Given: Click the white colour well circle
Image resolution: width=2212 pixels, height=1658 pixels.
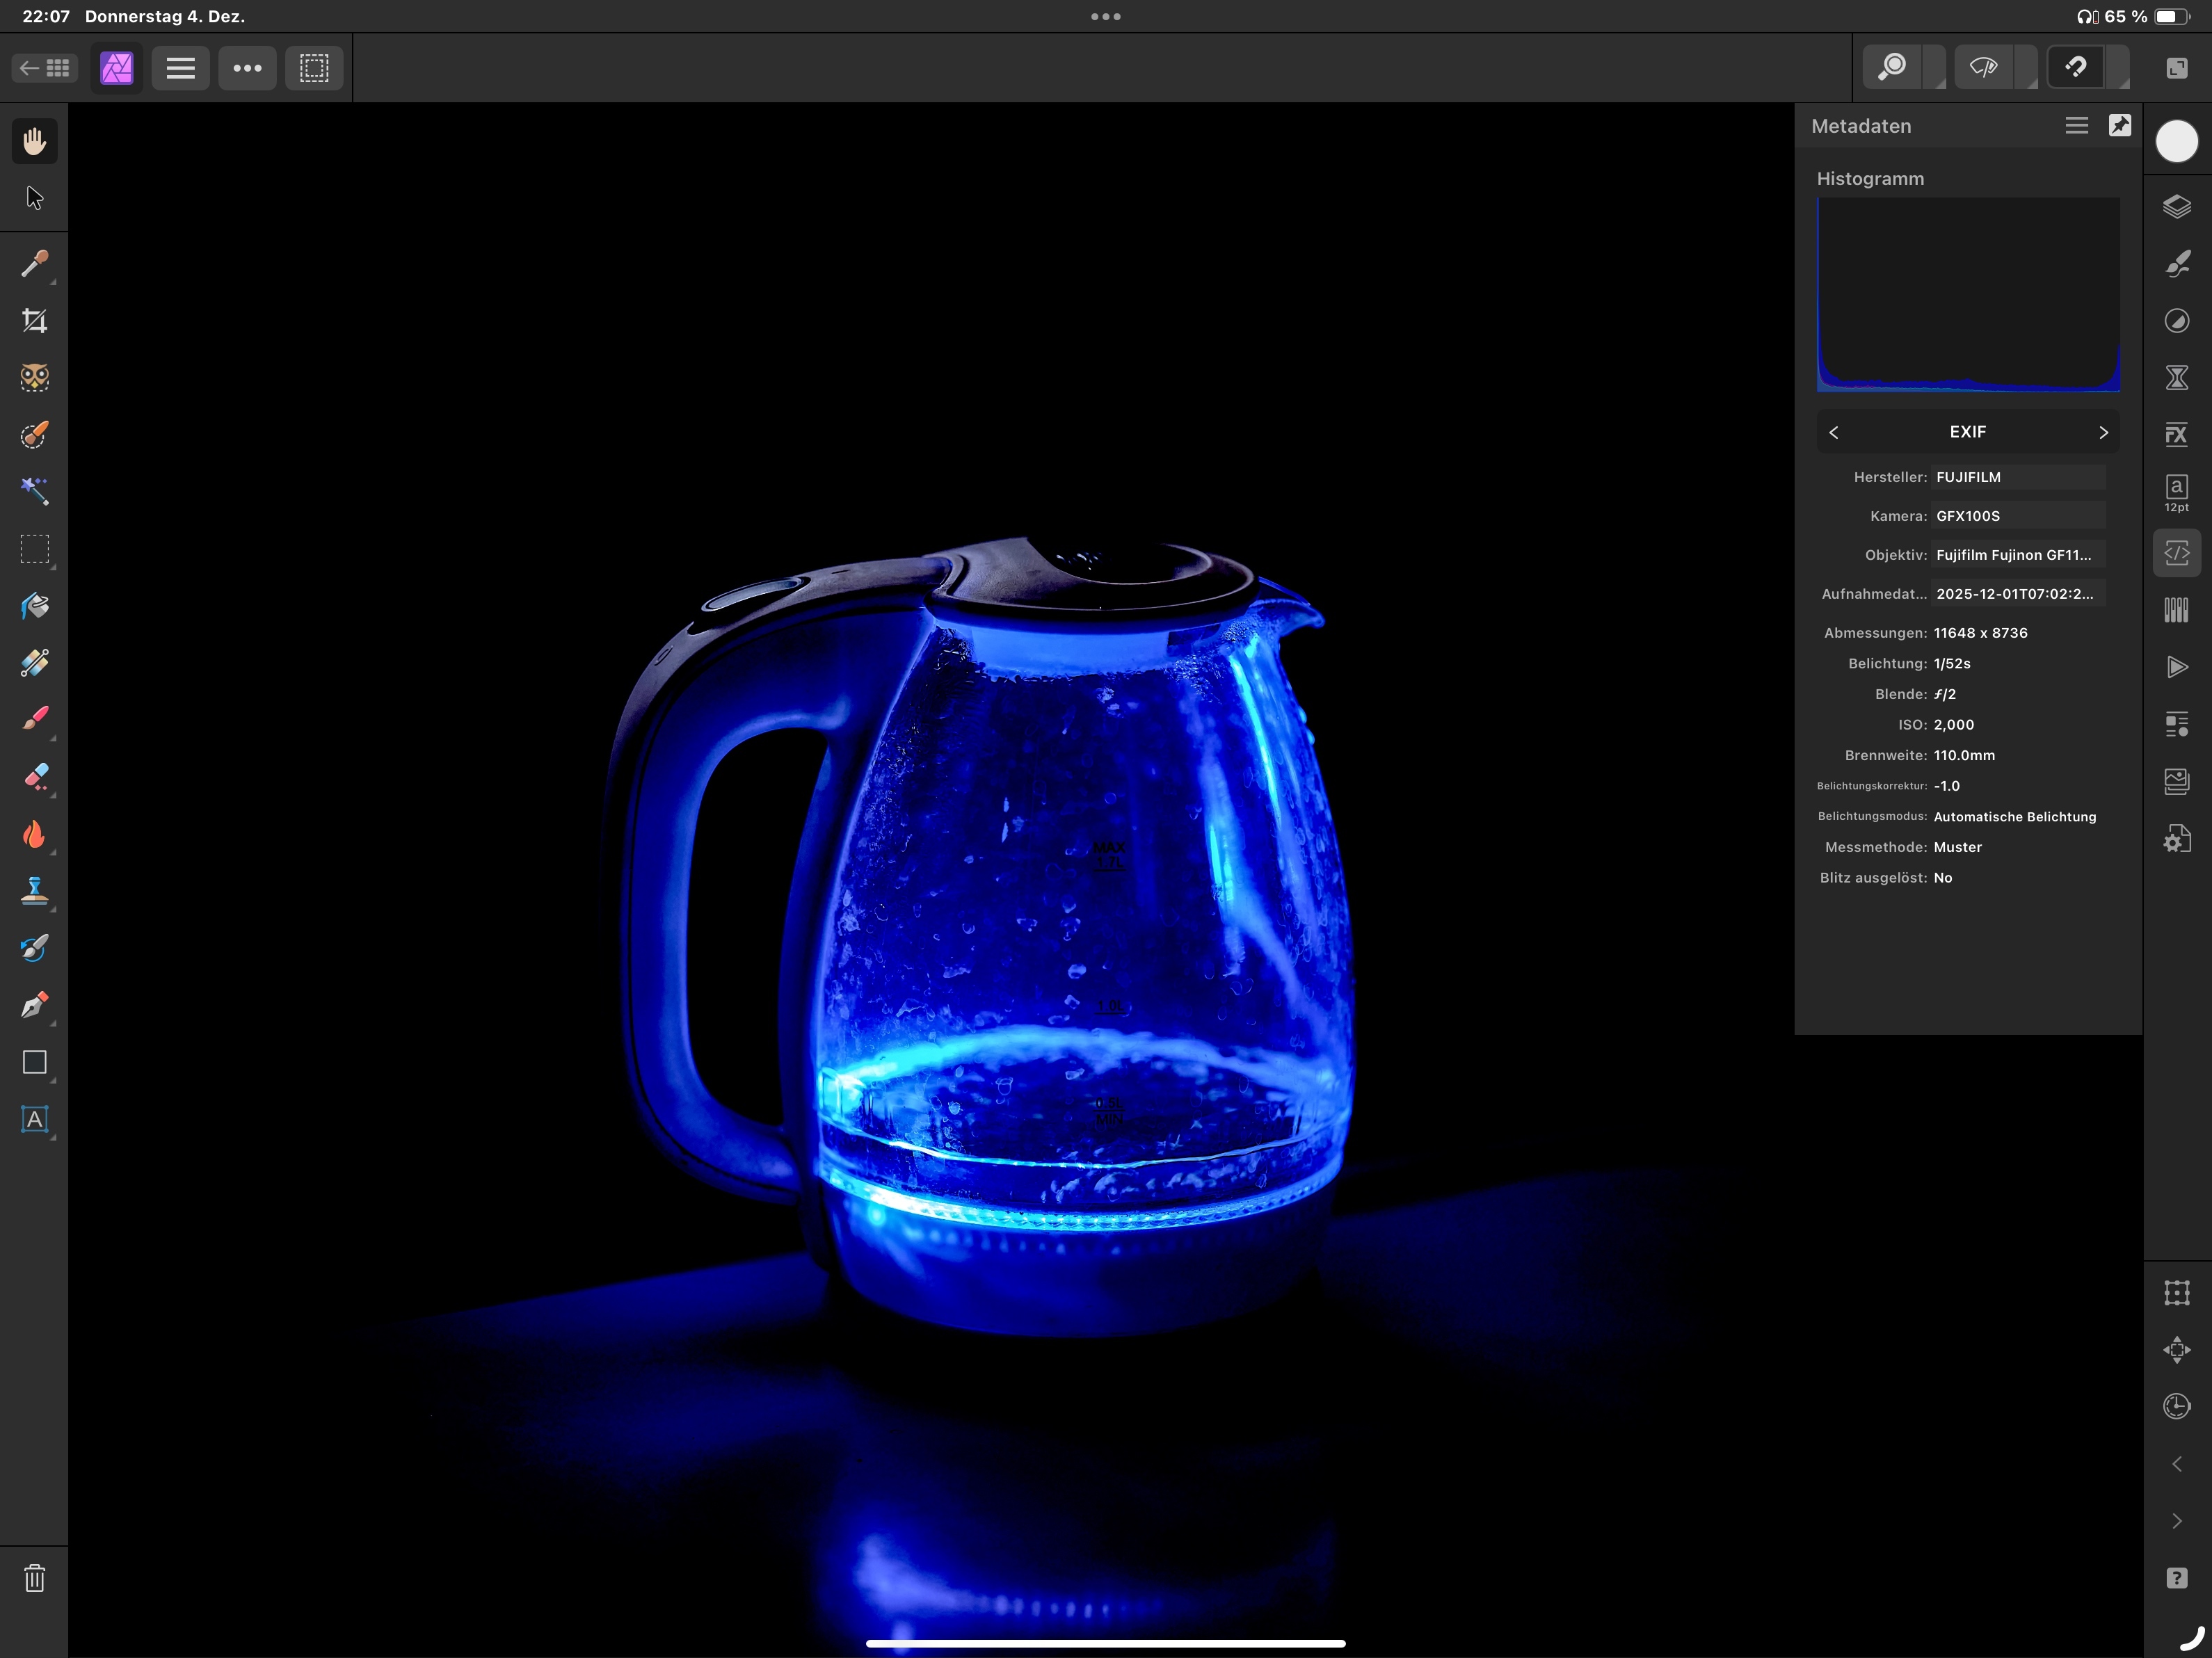Looking at the screenshot, I should (2176, 141).
